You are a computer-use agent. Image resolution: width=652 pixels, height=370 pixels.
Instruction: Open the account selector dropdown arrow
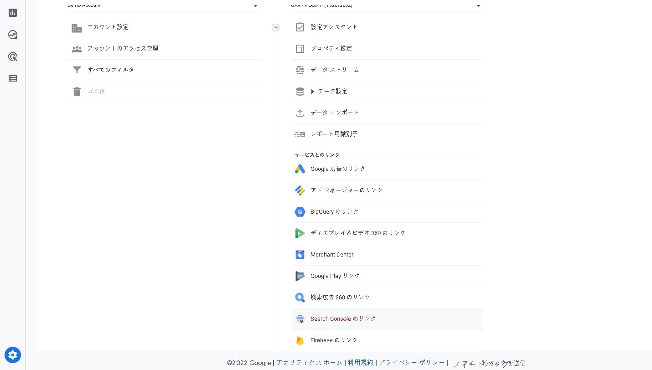click(255, 6)
